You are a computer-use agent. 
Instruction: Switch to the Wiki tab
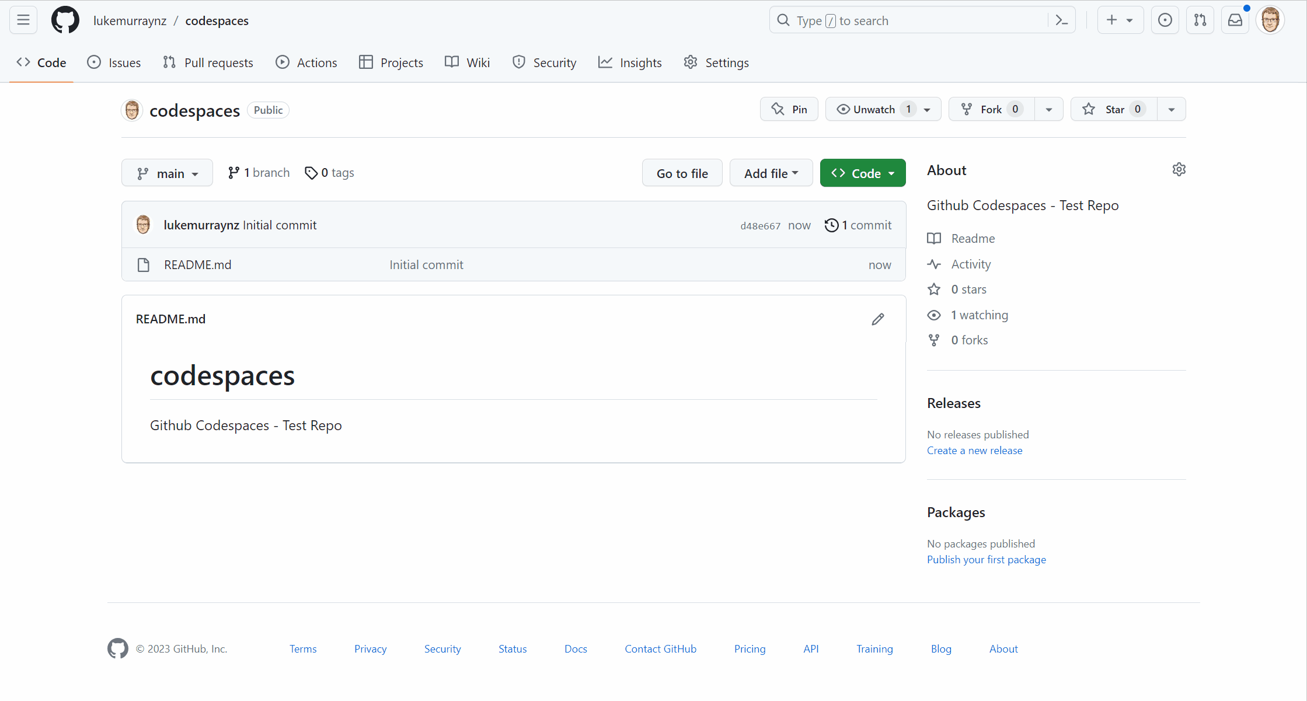[467, 62]
